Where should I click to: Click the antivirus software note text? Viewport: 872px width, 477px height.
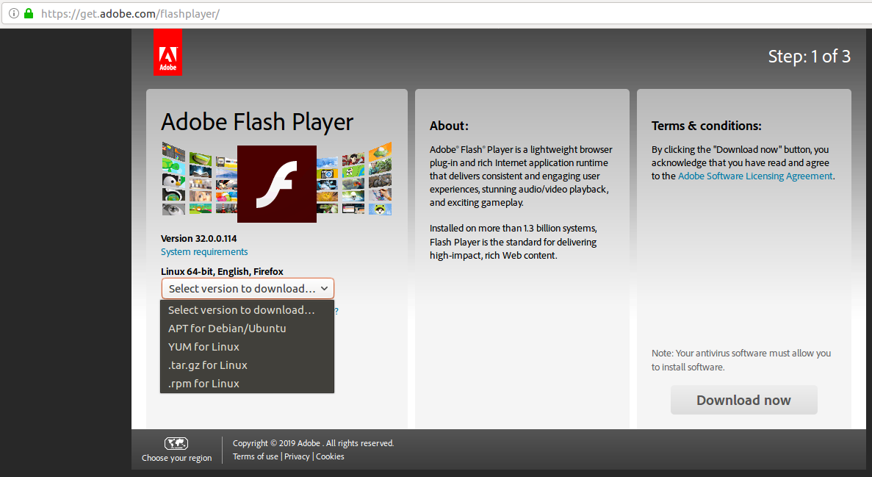(741, 360)
